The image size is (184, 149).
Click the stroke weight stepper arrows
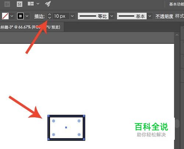coord(49,16)
